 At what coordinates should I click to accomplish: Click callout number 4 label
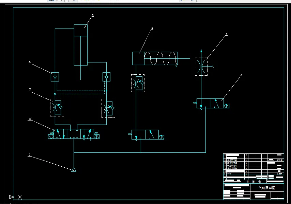click(x=30, y=62)
